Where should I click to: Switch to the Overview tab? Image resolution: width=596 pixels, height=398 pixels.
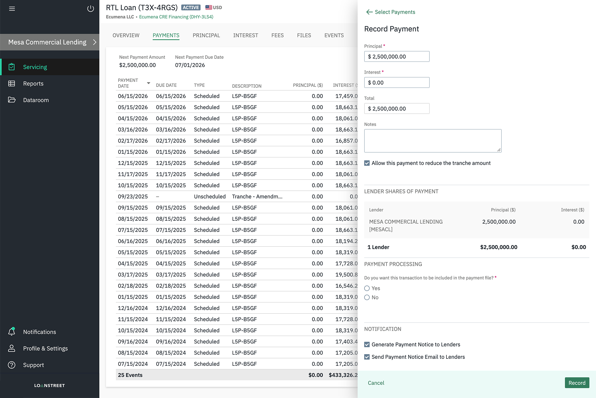coord(126,36)
